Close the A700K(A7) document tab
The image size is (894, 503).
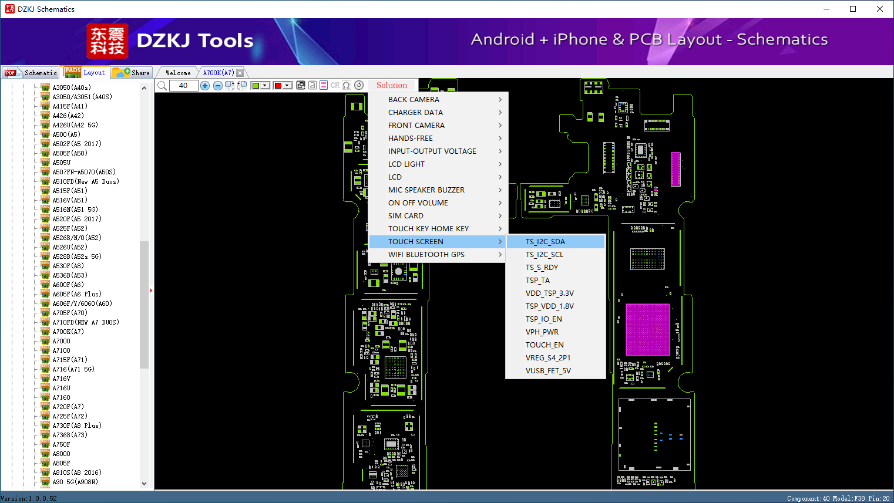[x=240, y=73]
